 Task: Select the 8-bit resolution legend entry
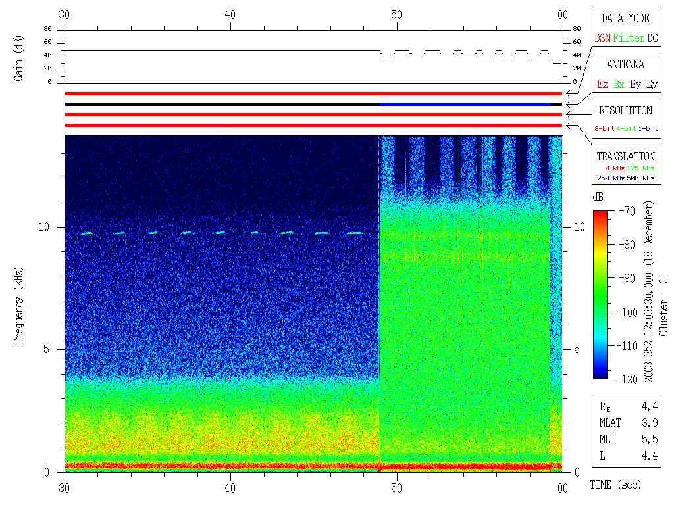604,129
